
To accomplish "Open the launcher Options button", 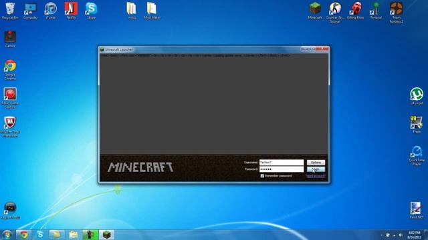I will 316,163.
